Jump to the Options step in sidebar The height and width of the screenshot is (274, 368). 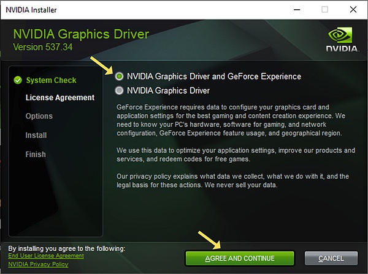(x=39, y=116)
